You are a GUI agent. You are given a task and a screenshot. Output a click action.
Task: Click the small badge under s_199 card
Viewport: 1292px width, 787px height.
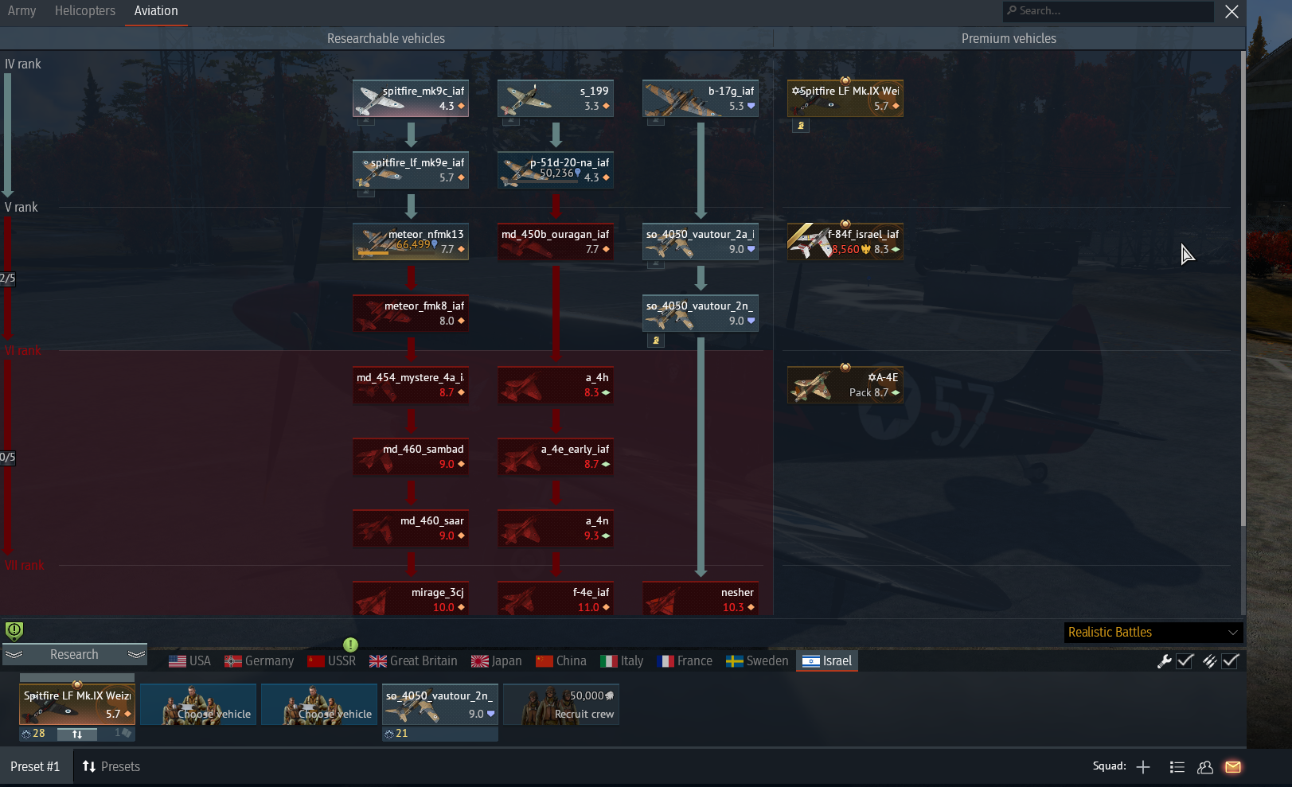point(511,121)
